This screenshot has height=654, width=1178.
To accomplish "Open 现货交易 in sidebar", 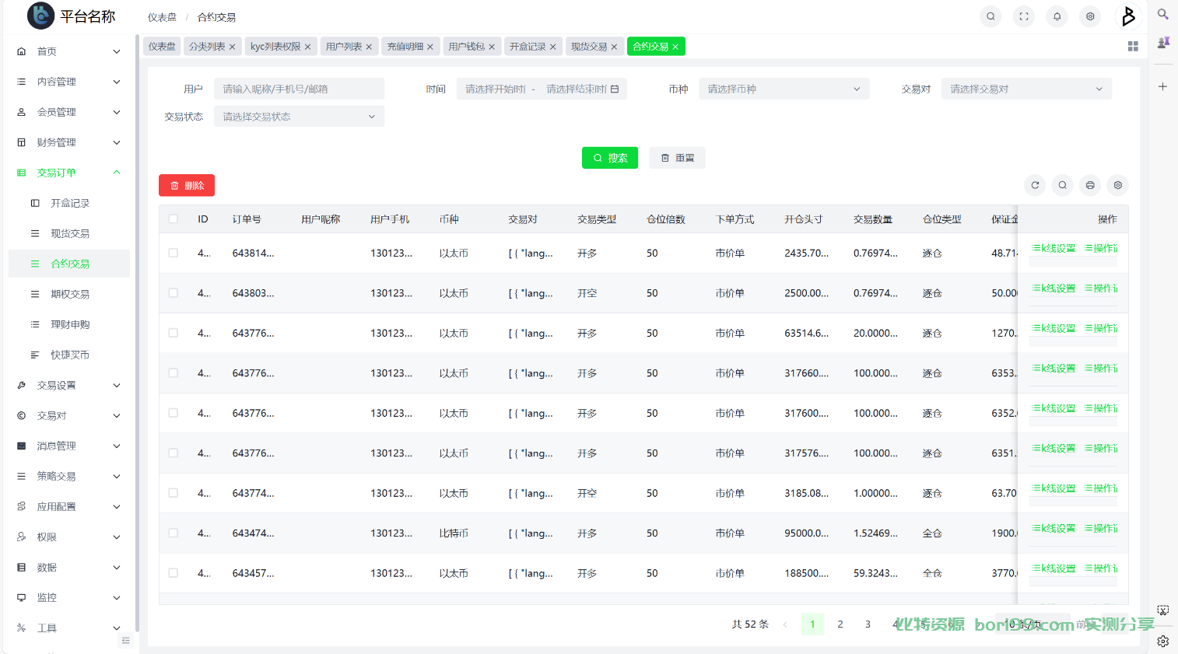I will tap(69, 233).
